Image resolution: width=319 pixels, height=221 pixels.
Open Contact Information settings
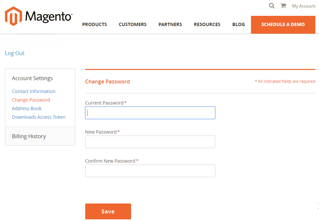pyautogui.click(x=34, y=91)
